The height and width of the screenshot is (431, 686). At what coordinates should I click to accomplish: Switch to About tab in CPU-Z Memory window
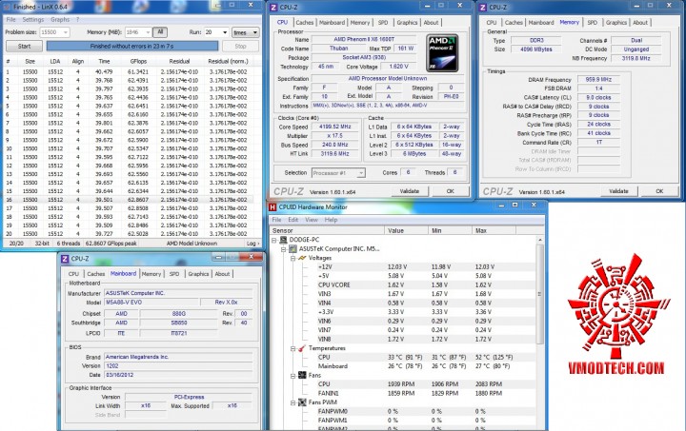[640, 22]
